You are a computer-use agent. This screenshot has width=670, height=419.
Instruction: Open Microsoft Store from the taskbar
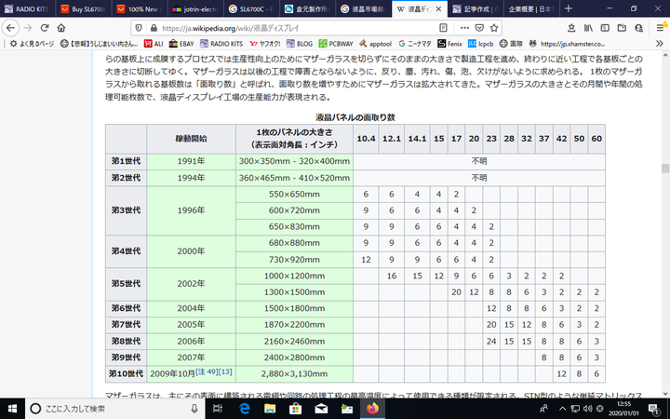click(x=295, y=409)
